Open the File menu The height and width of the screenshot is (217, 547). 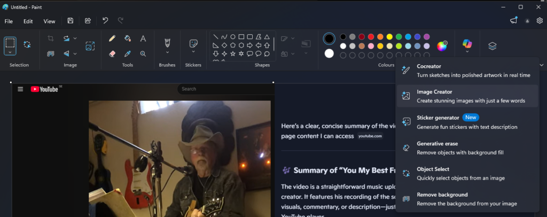[x=9, y=21]
